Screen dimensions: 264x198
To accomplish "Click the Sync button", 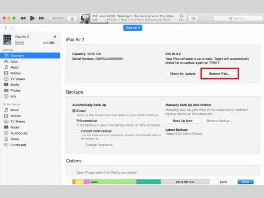I will pyautogui.click(x=223, y=182).
